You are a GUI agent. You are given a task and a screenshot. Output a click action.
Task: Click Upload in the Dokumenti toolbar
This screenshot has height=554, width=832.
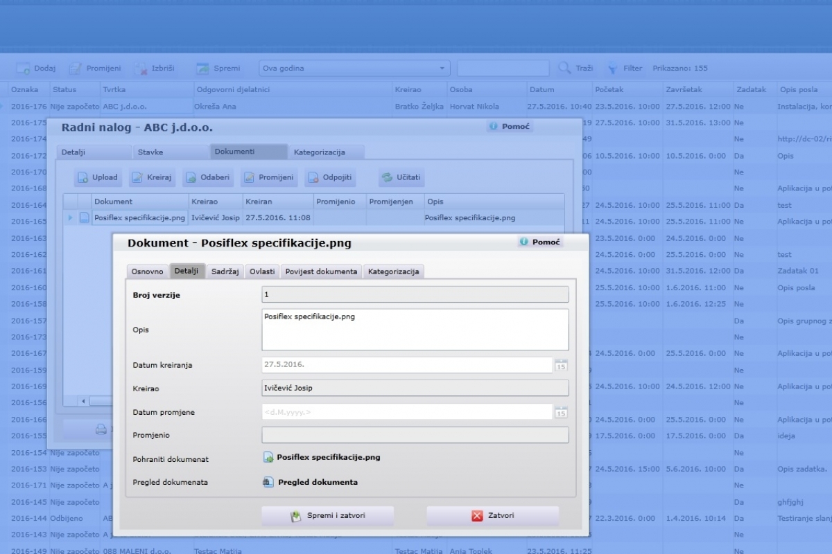click(97, 177)
